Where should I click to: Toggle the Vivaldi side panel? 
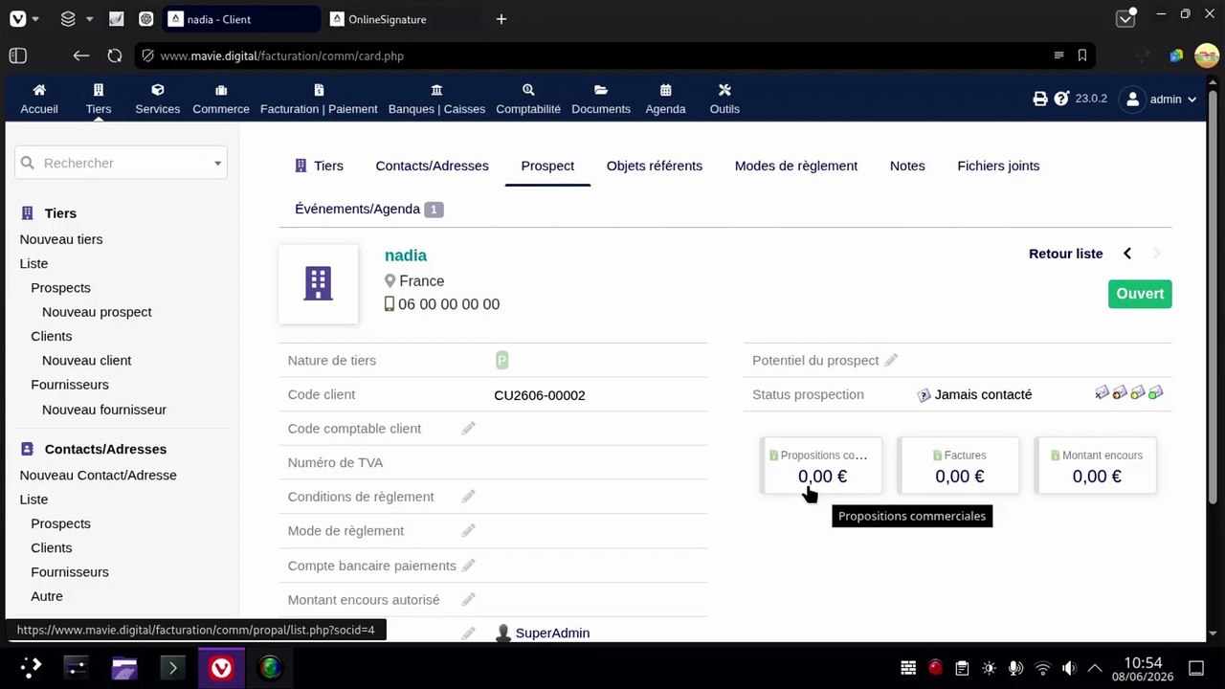17,56
